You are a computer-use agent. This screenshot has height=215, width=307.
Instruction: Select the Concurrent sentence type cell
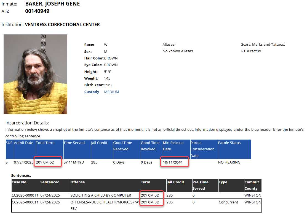click(x=228, y=202)
